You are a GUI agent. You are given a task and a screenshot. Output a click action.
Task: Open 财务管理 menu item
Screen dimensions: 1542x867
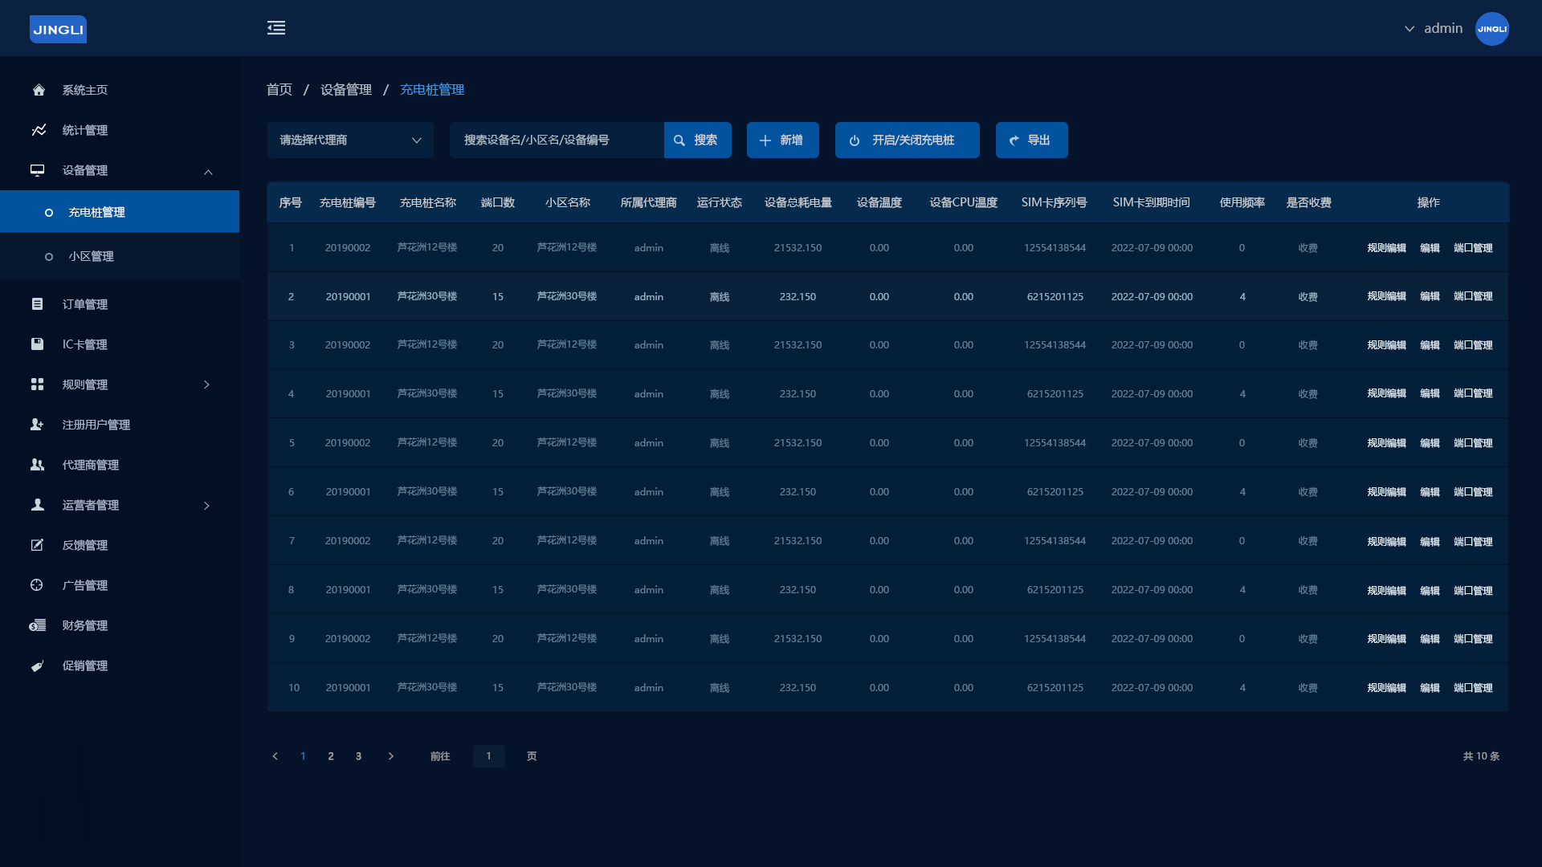(x=84, y=625)
